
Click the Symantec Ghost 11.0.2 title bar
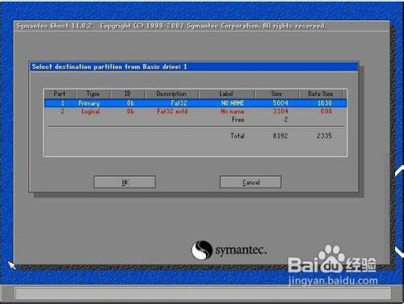click(201, 26)
